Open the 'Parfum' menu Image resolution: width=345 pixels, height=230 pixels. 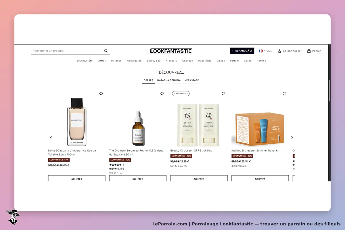pyautogui.click(x=234, y=61)
